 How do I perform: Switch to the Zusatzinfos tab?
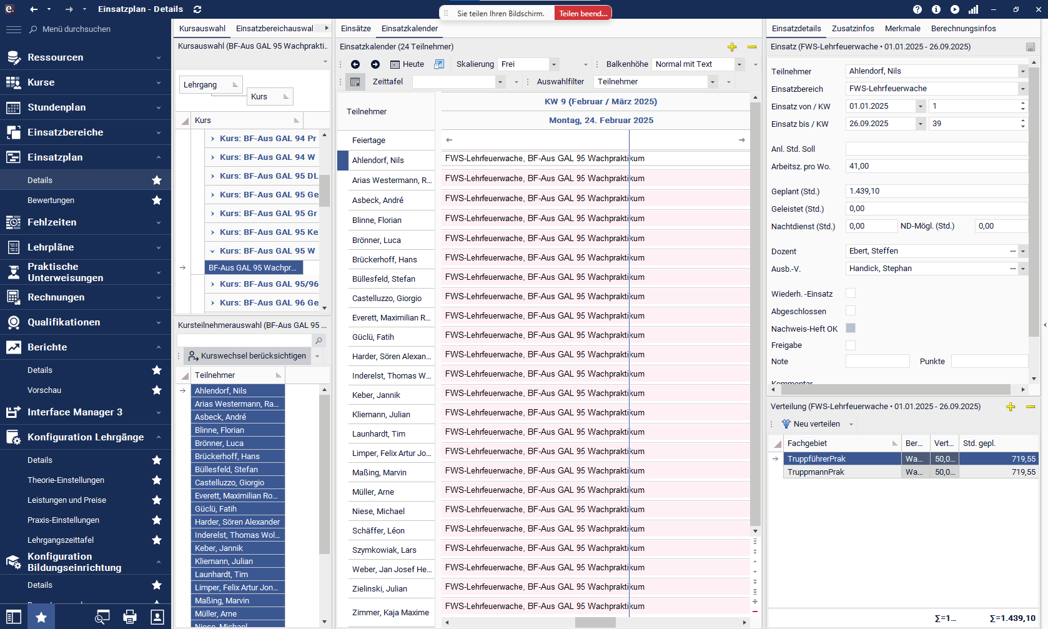853,29
